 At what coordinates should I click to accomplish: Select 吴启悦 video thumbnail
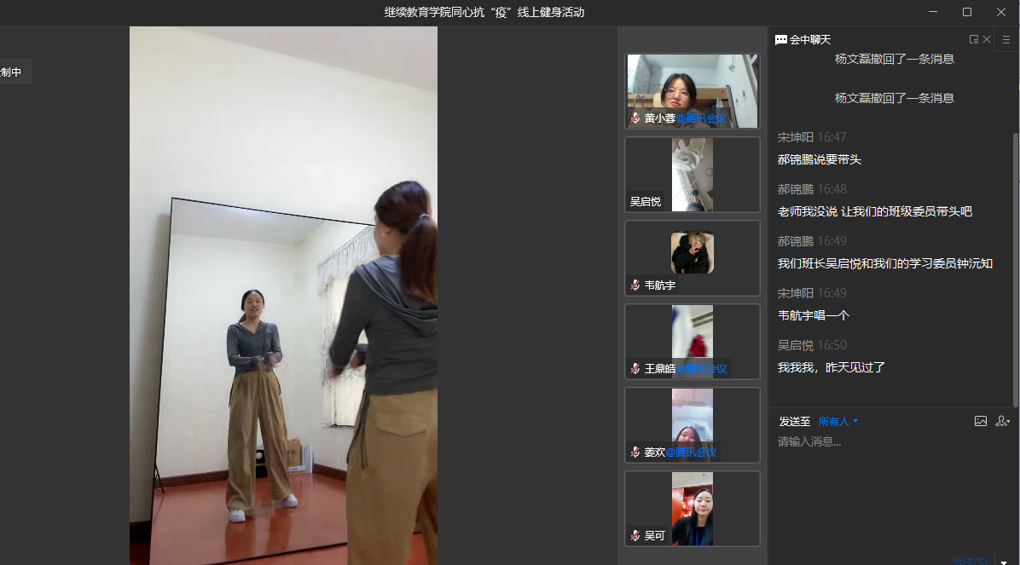pos(692,175)
